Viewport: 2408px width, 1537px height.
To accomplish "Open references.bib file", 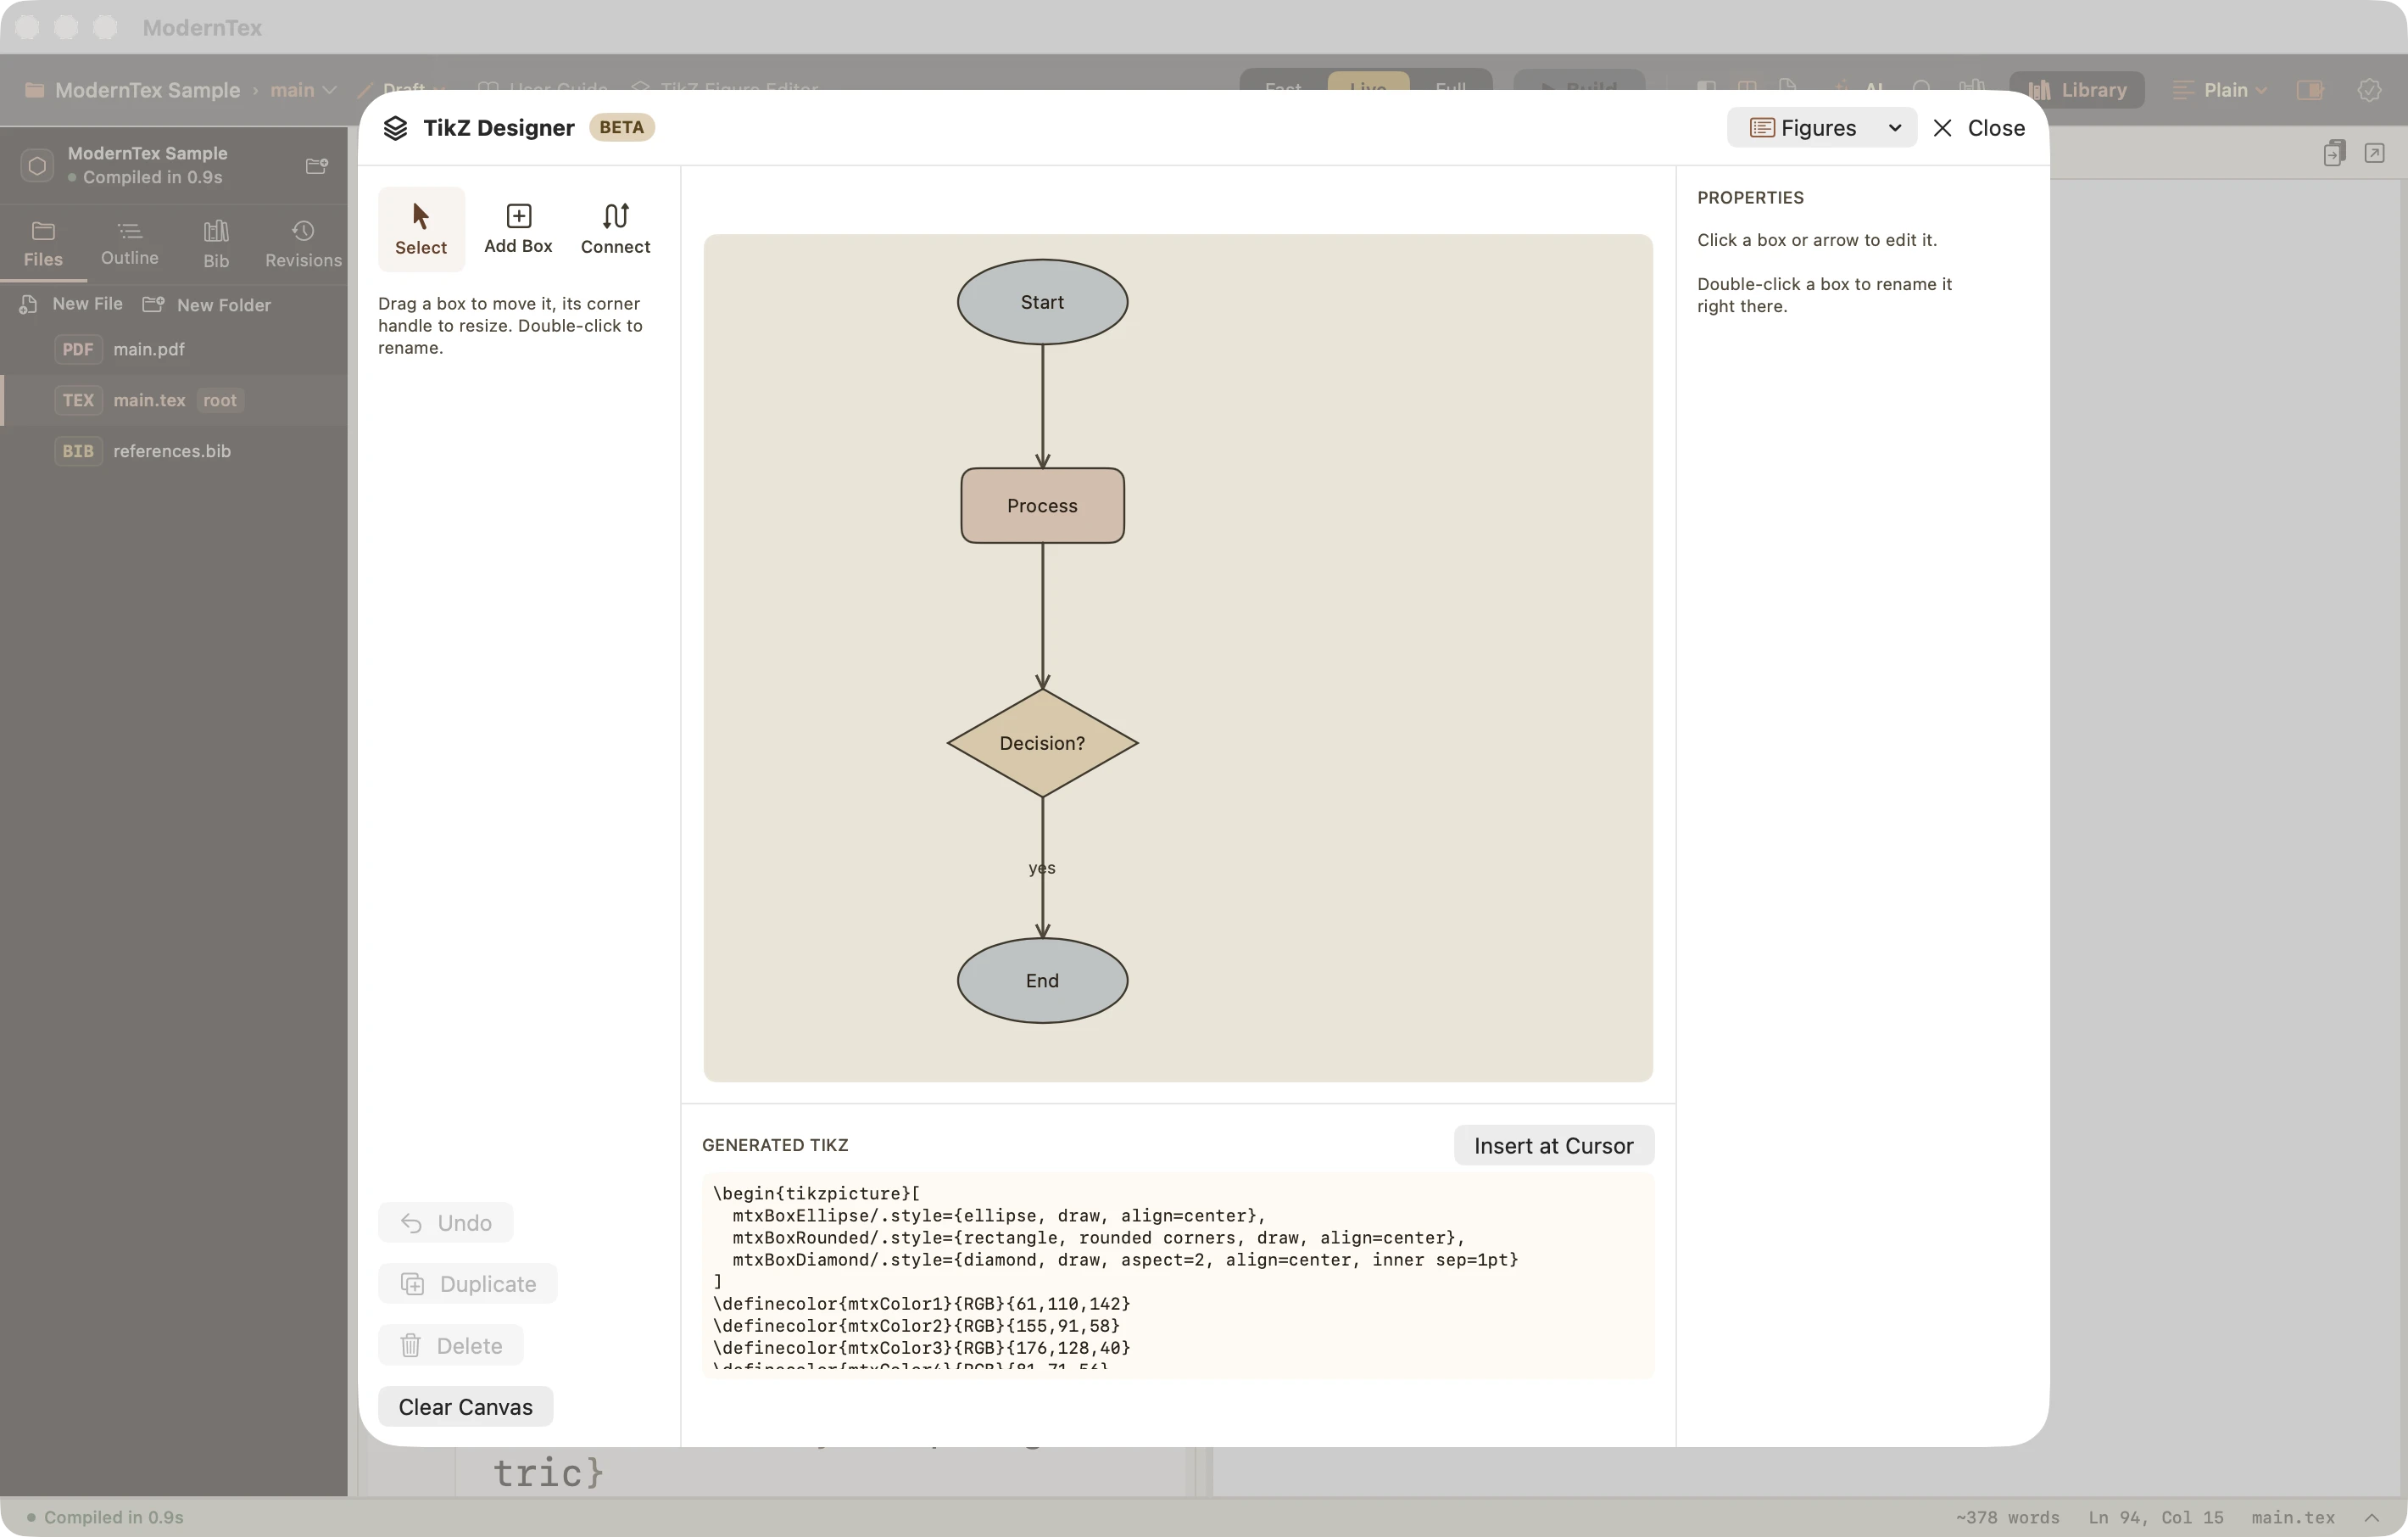I will (x=174, y=451).
